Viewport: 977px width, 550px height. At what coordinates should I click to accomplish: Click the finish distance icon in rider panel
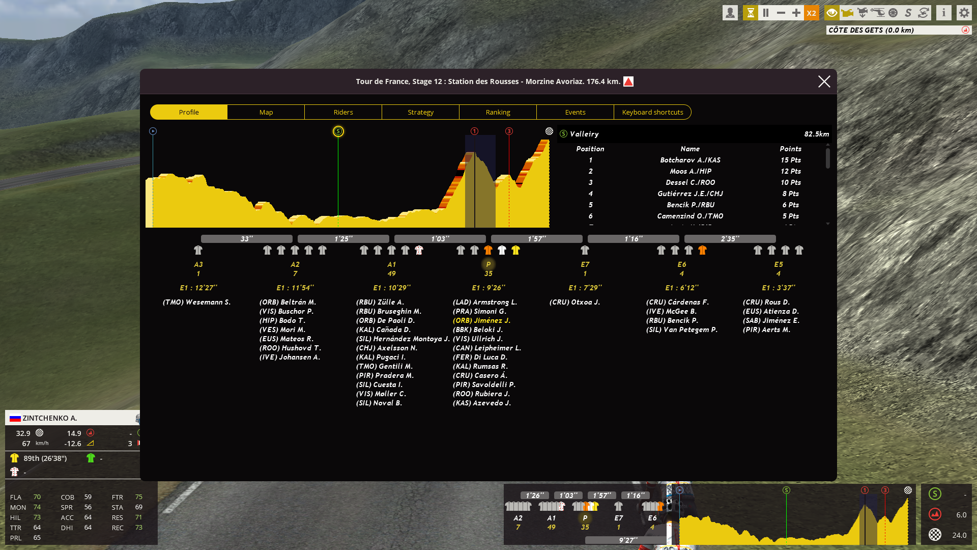tap(40, 433)
